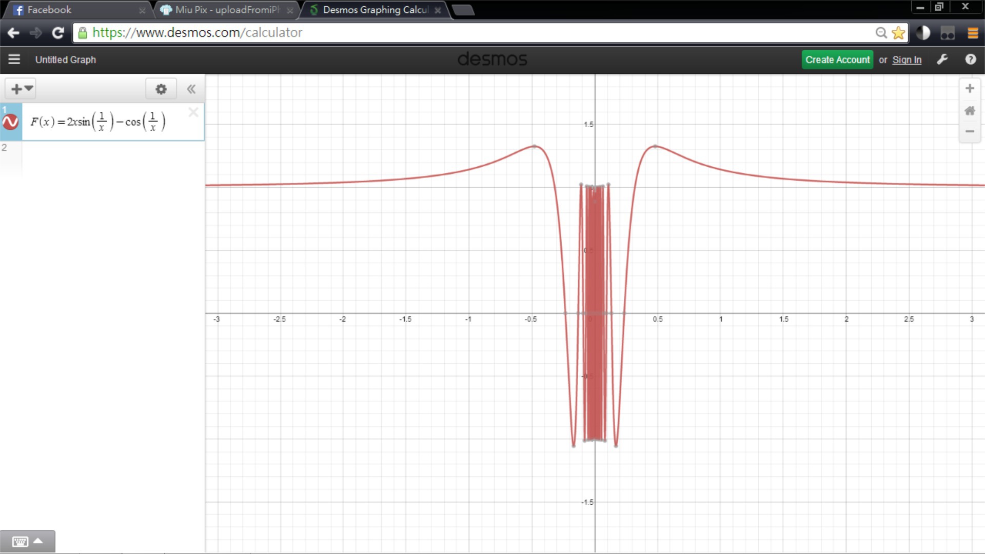Click the graph settings wrench icon
Screen dimensions: 985x554
tap(942, 60)
